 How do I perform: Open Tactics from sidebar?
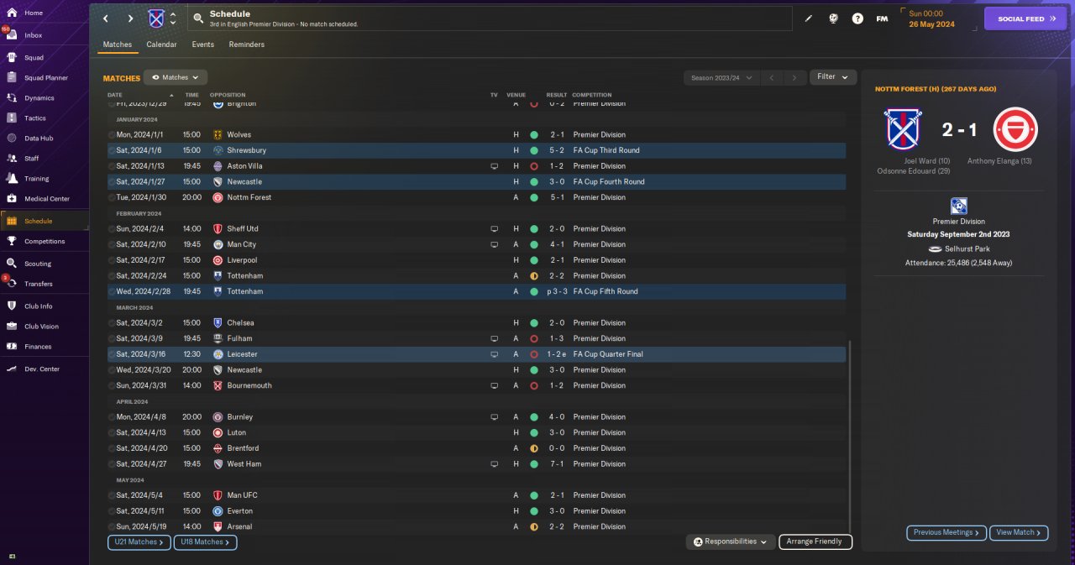[35, 118]
